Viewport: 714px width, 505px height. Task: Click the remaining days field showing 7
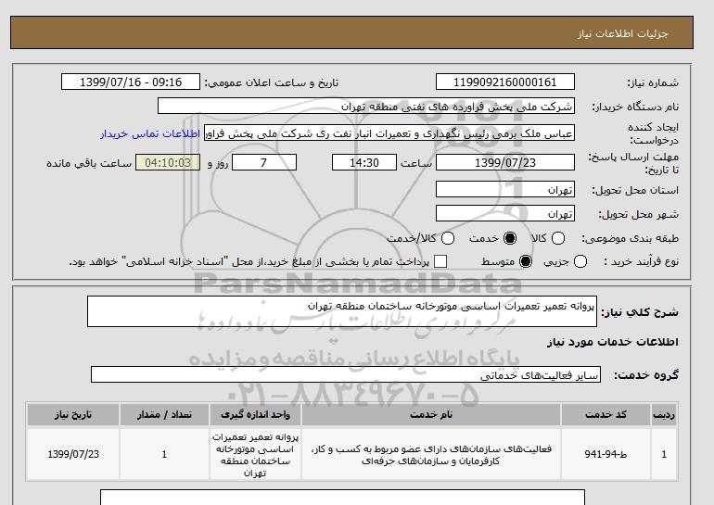pos(264,162)
